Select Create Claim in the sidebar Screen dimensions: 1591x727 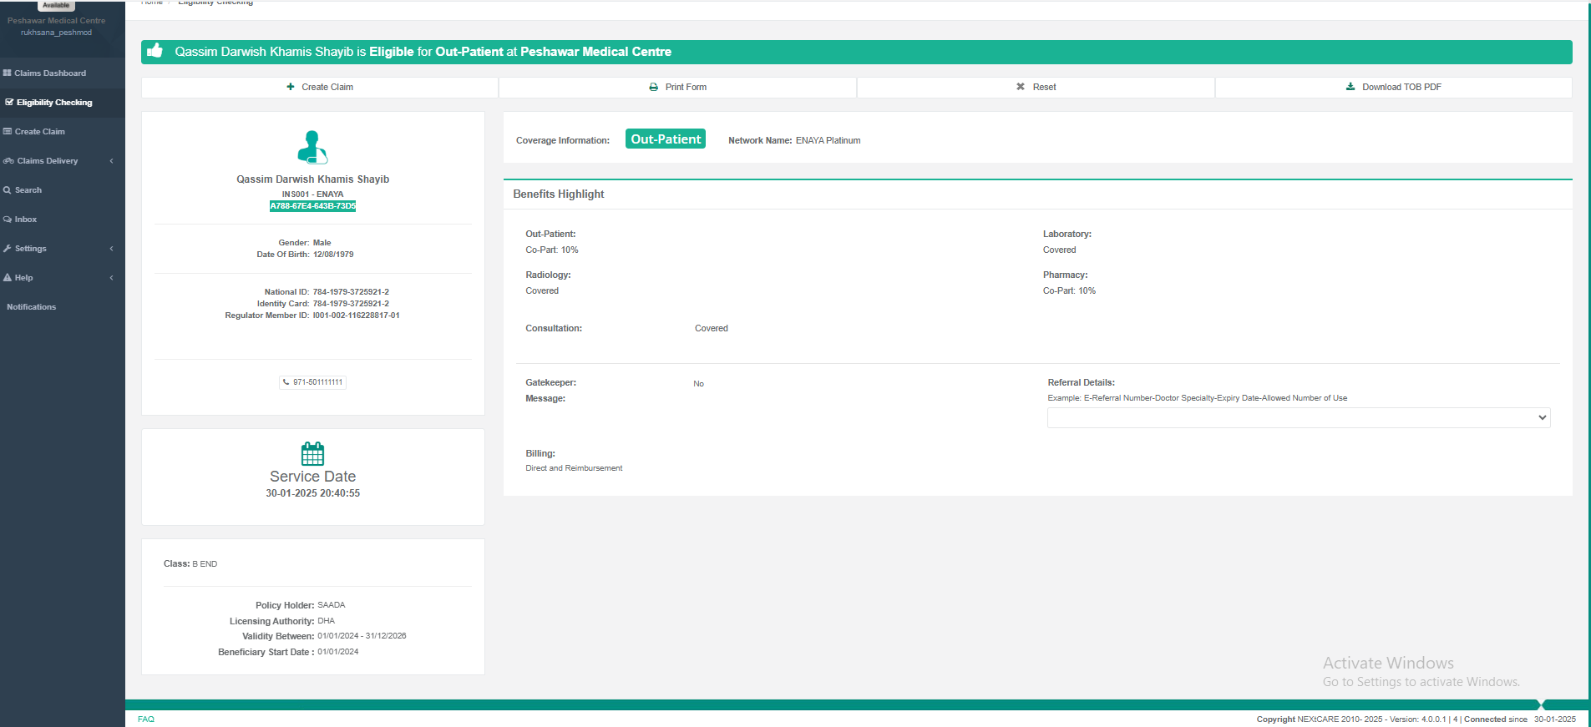39,132
